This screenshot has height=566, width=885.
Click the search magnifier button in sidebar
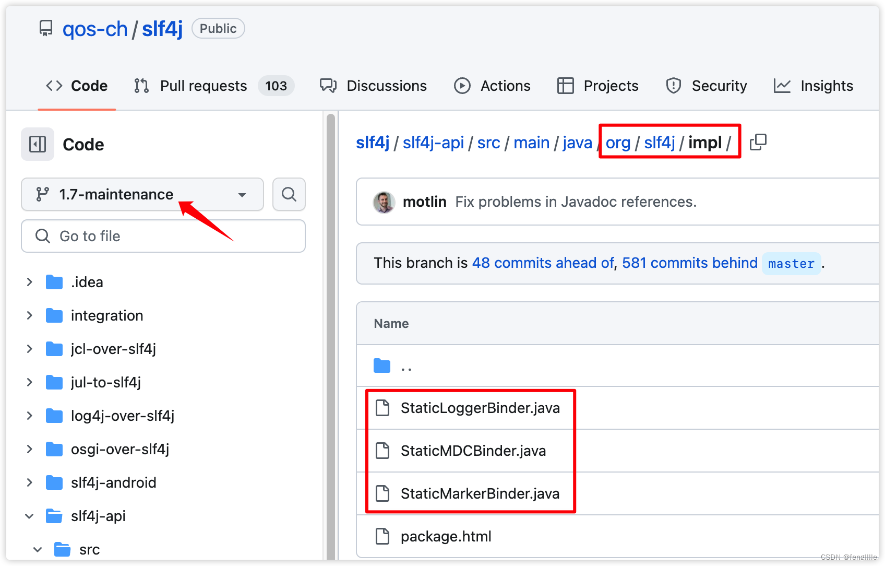click(289, 194)
